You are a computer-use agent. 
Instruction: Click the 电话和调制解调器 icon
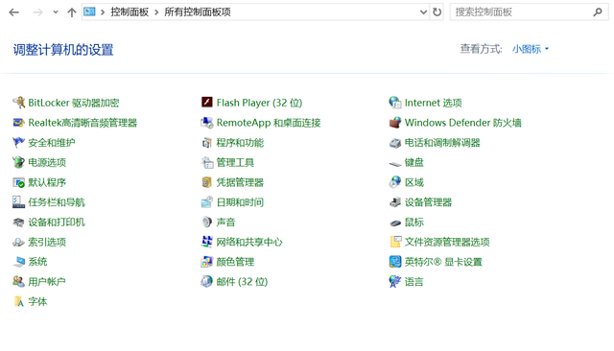pos(395,143)
